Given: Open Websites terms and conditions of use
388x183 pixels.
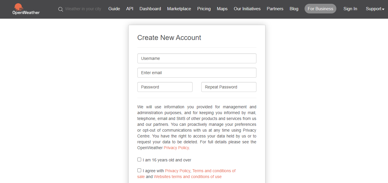Looking at the screenshot, I should (188, 177).
